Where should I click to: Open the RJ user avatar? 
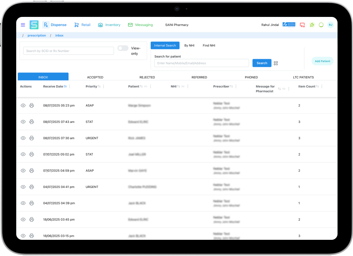tap(330, 25)
